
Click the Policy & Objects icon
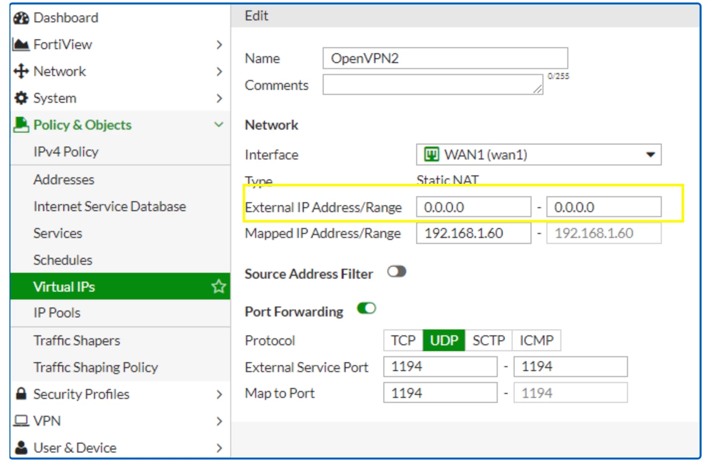point(21,125)
